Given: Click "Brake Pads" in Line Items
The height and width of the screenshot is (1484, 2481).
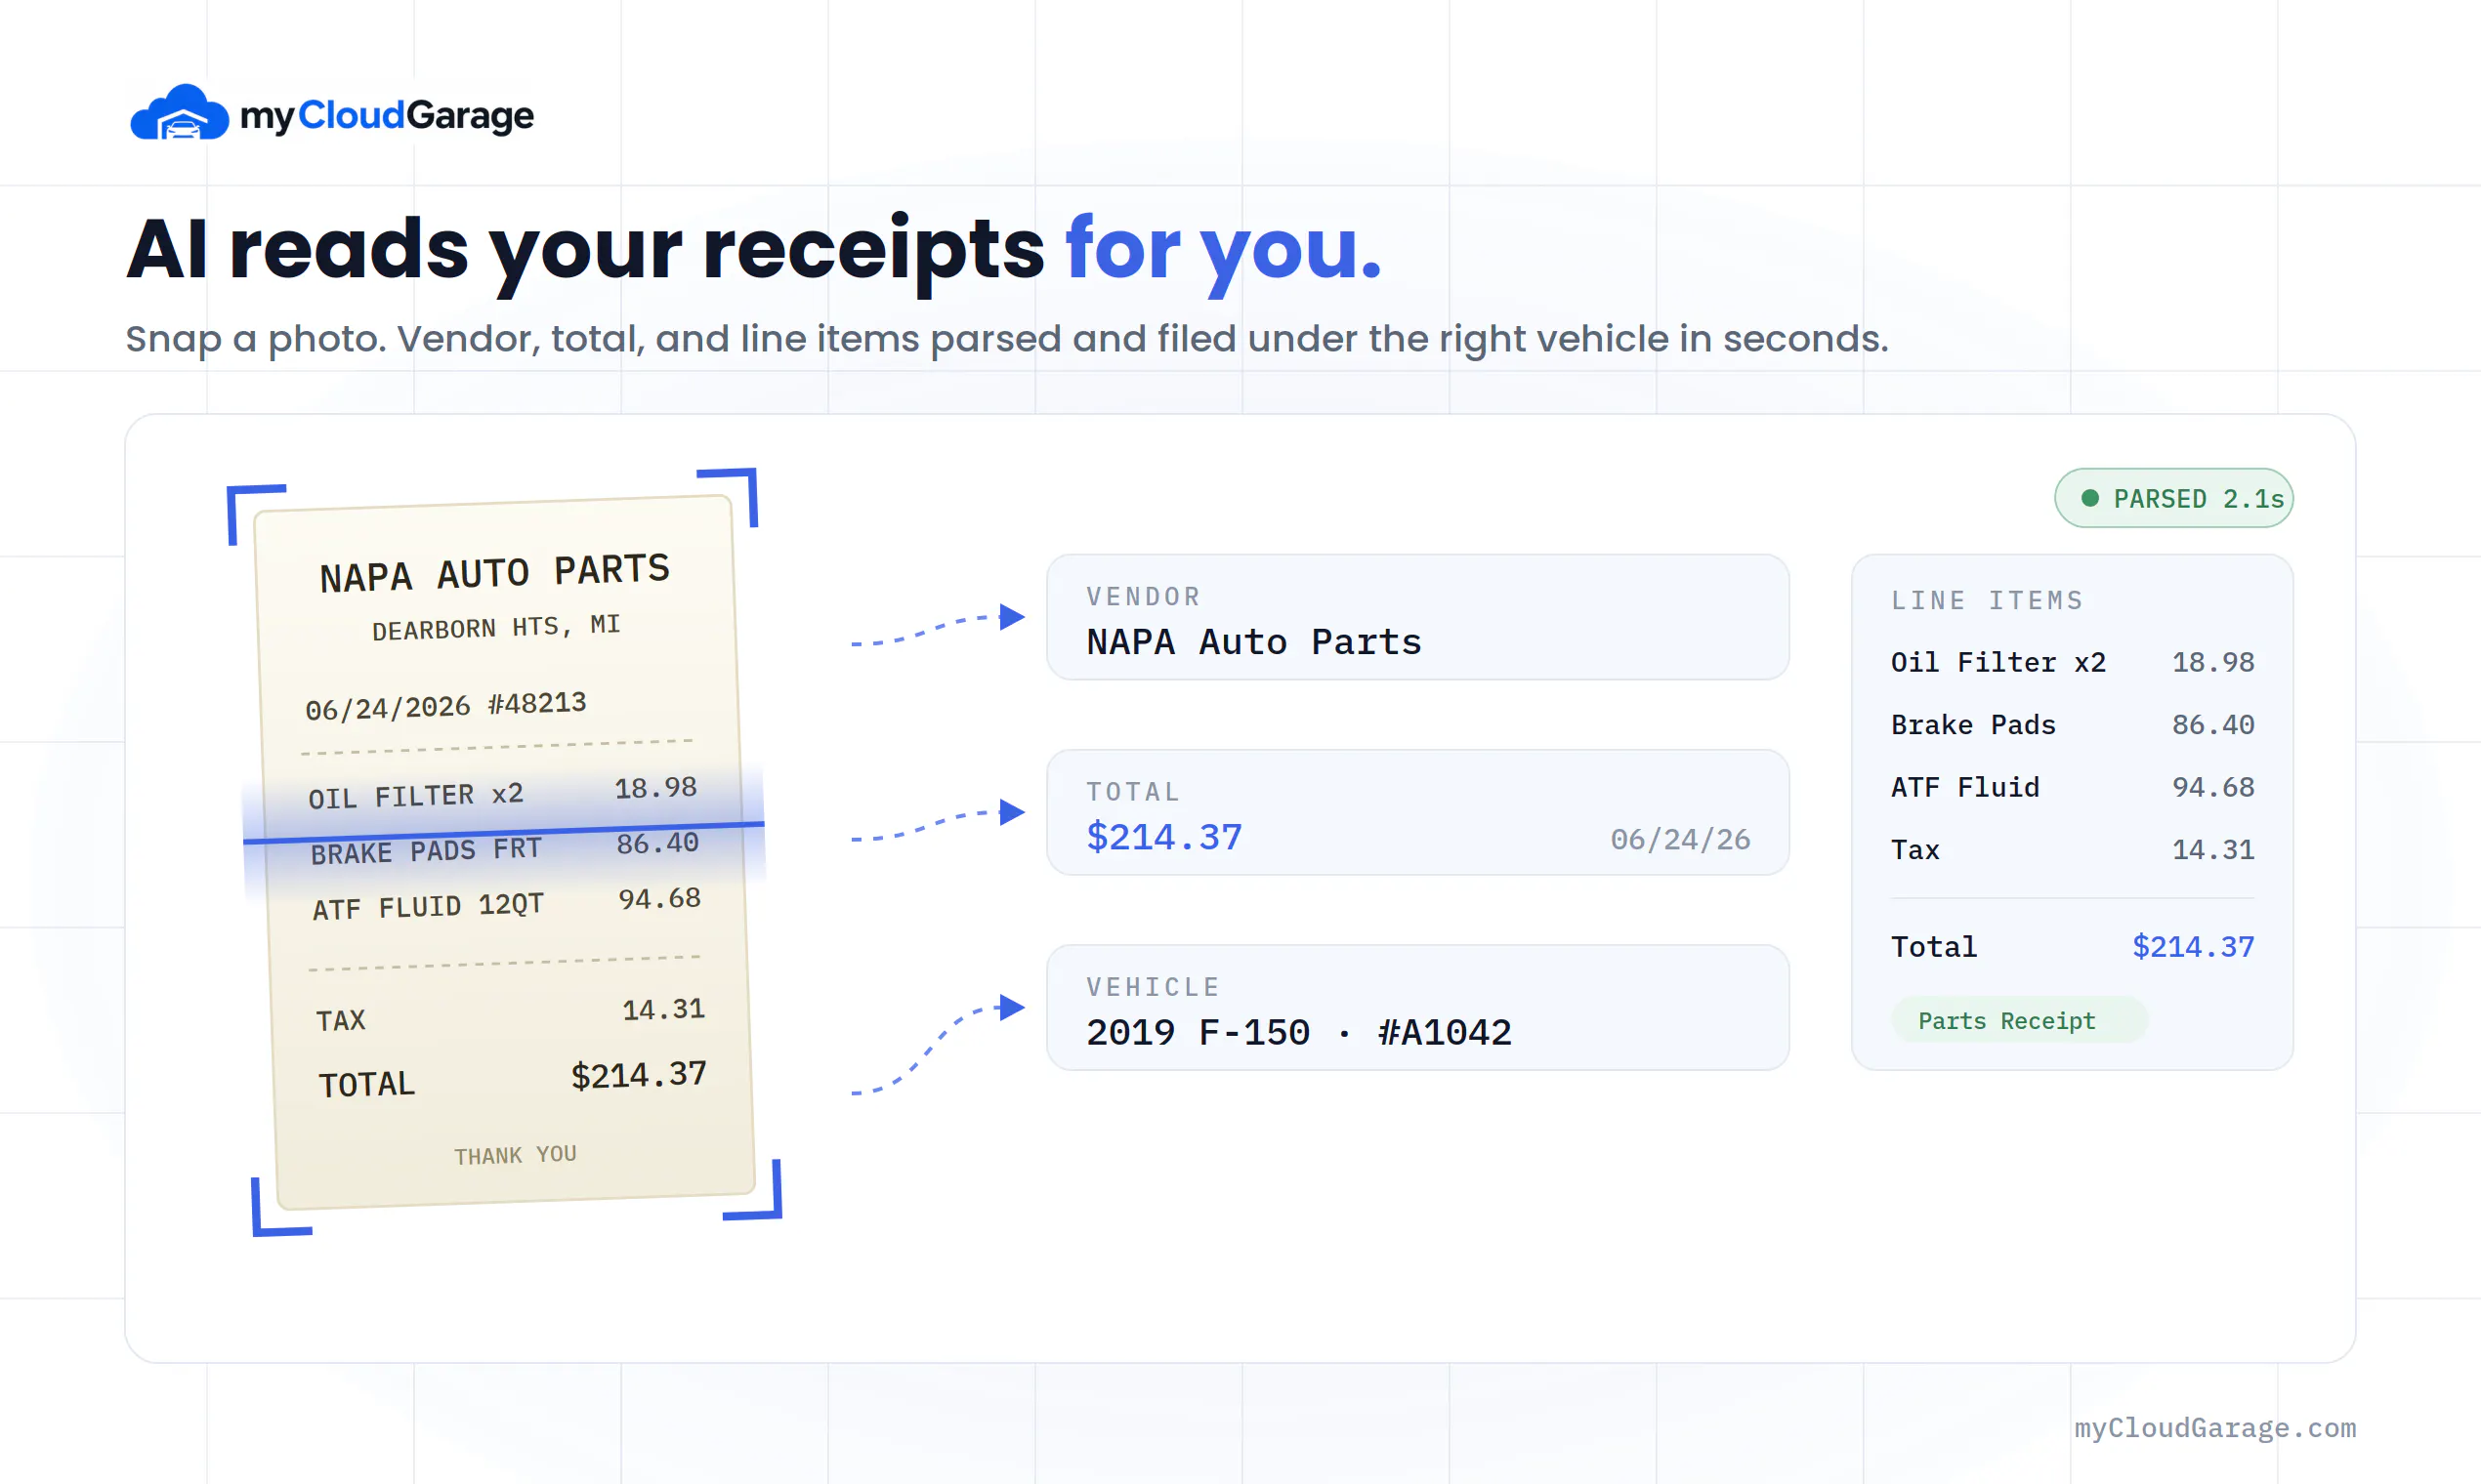Looking at the screenshot, I should [x=1973, y=725].
